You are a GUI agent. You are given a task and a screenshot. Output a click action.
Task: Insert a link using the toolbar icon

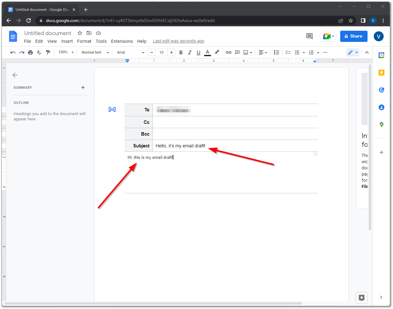coord(229,52)
